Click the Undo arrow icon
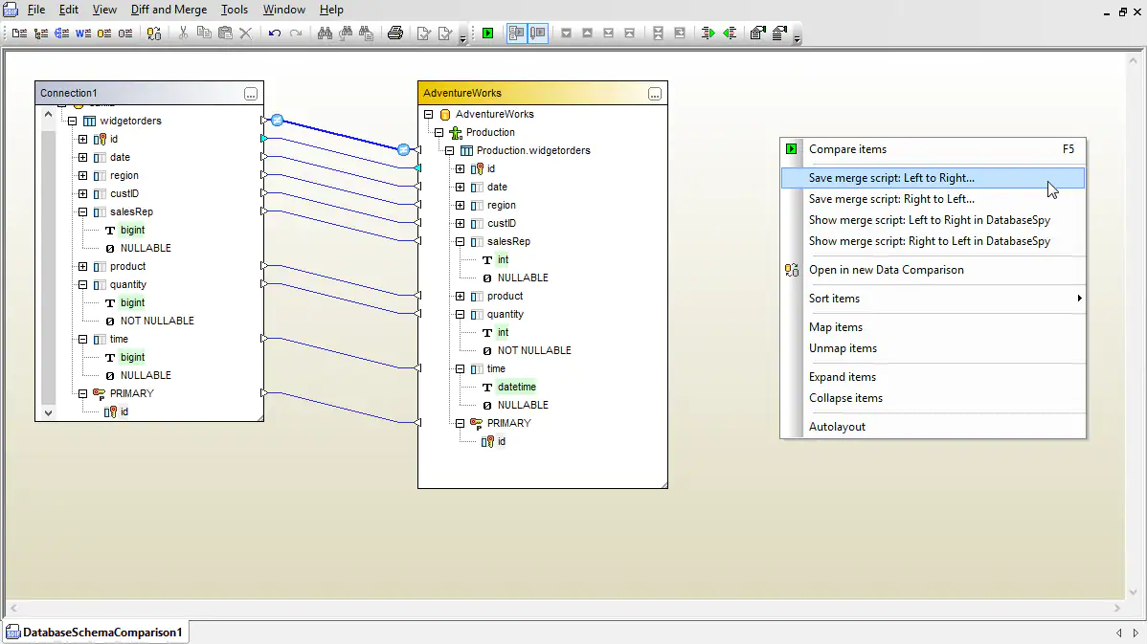 tap(275, 33)
